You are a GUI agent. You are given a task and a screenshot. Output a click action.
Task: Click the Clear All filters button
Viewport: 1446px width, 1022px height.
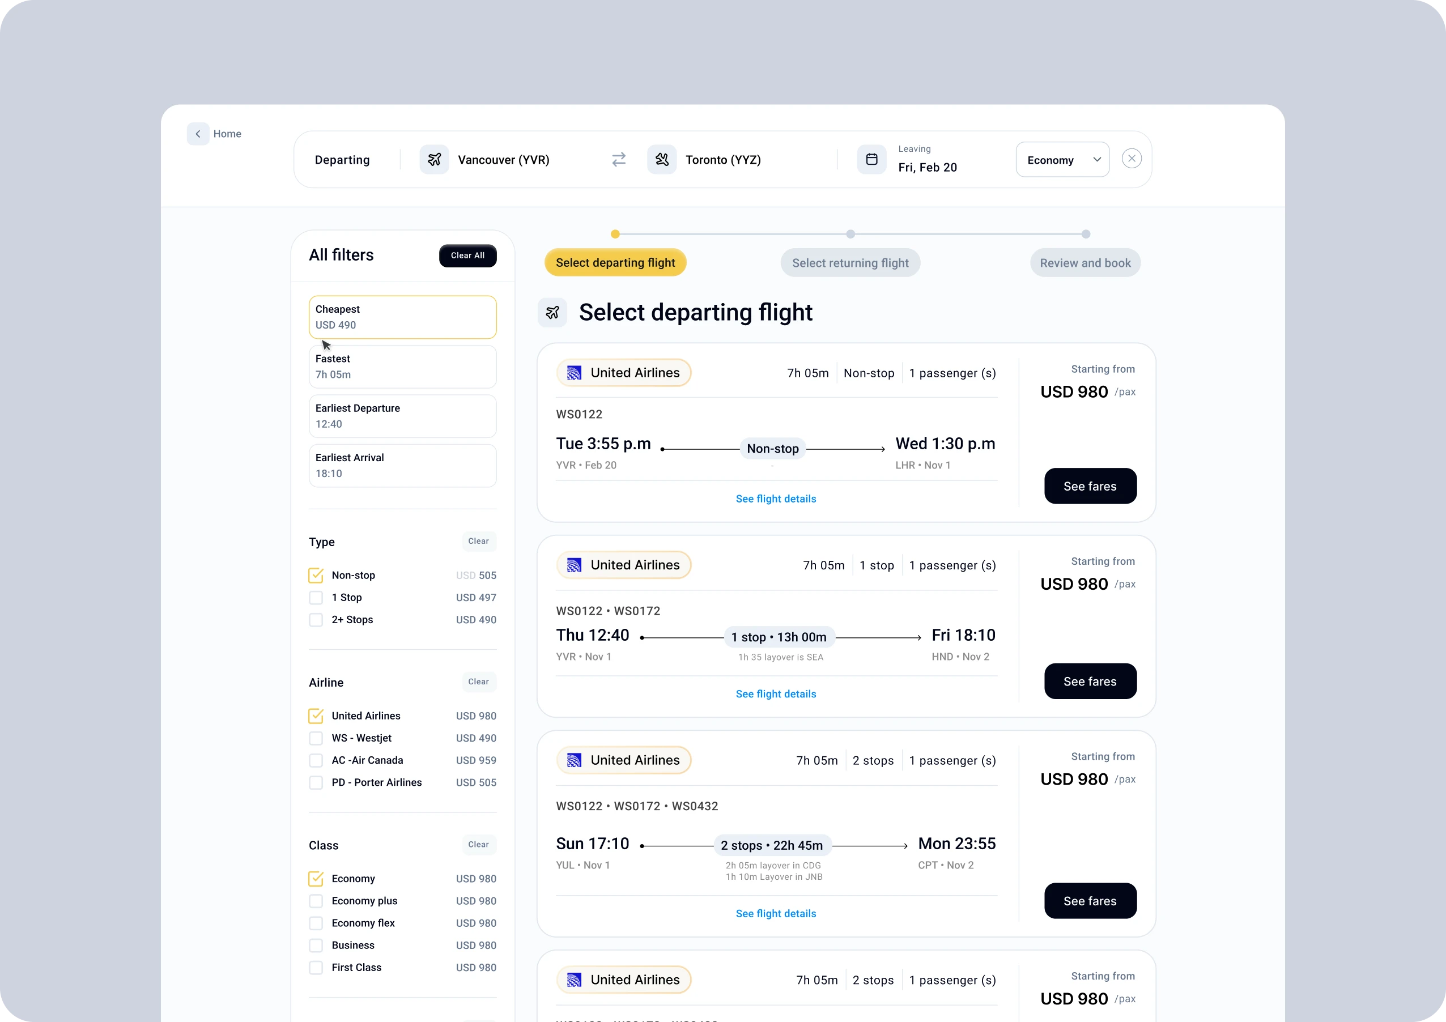[x=468, y=255]
